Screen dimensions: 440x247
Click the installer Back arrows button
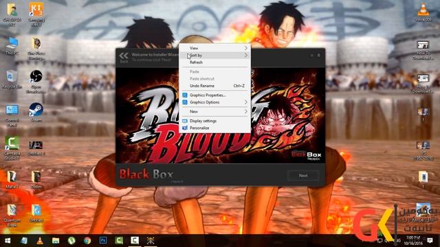124,57
